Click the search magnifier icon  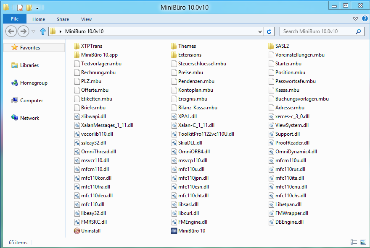click(358, 31)
